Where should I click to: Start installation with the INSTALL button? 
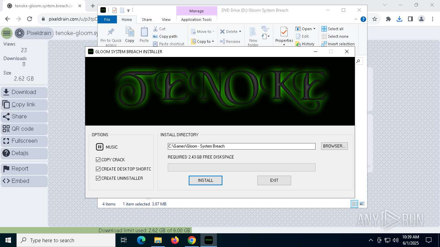pos(206,180)
